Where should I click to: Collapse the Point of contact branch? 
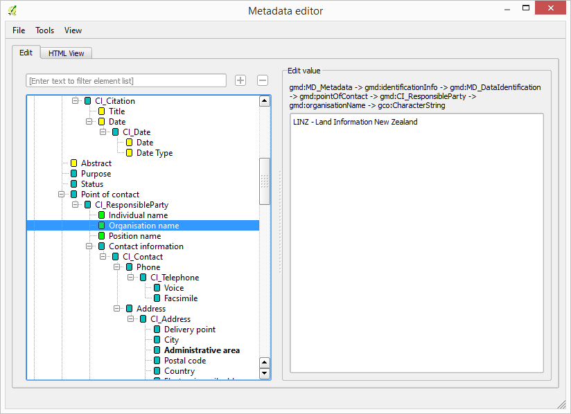coord(61,195)
